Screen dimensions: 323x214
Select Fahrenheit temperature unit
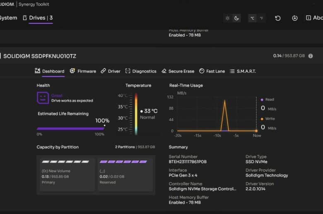tap(261, 18)
